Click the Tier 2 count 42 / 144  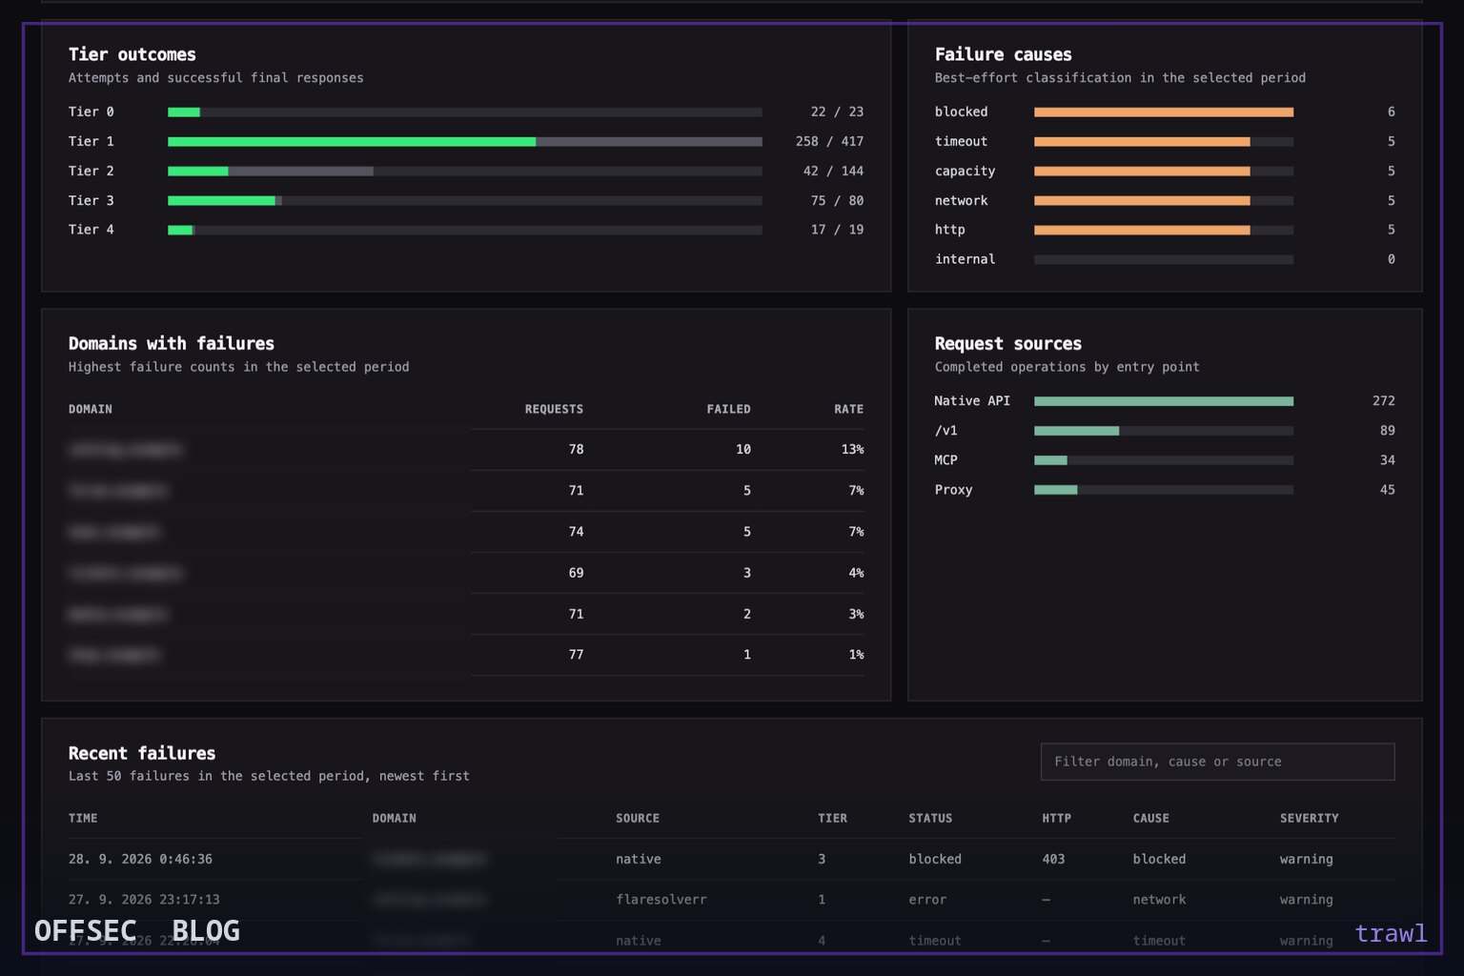(x=833, y=171)
